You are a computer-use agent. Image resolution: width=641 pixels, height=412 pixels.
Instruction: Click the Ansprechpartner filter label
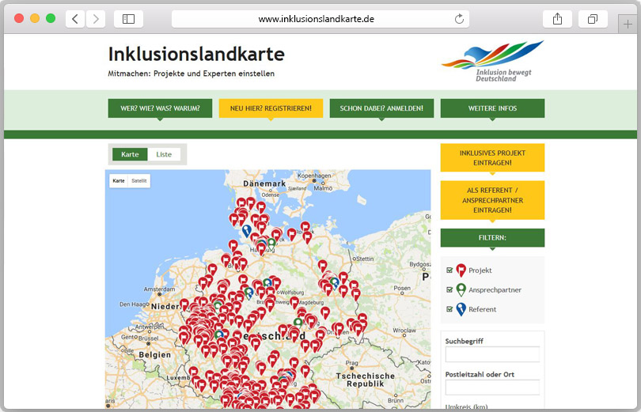495,290
